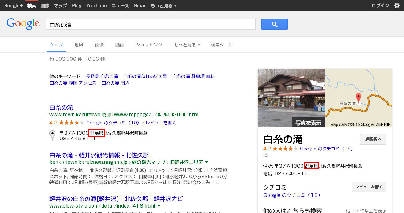Click related keyword 白糸の滝 周辺
Viewport: 404px width, 213px height.
click(115, 83)
